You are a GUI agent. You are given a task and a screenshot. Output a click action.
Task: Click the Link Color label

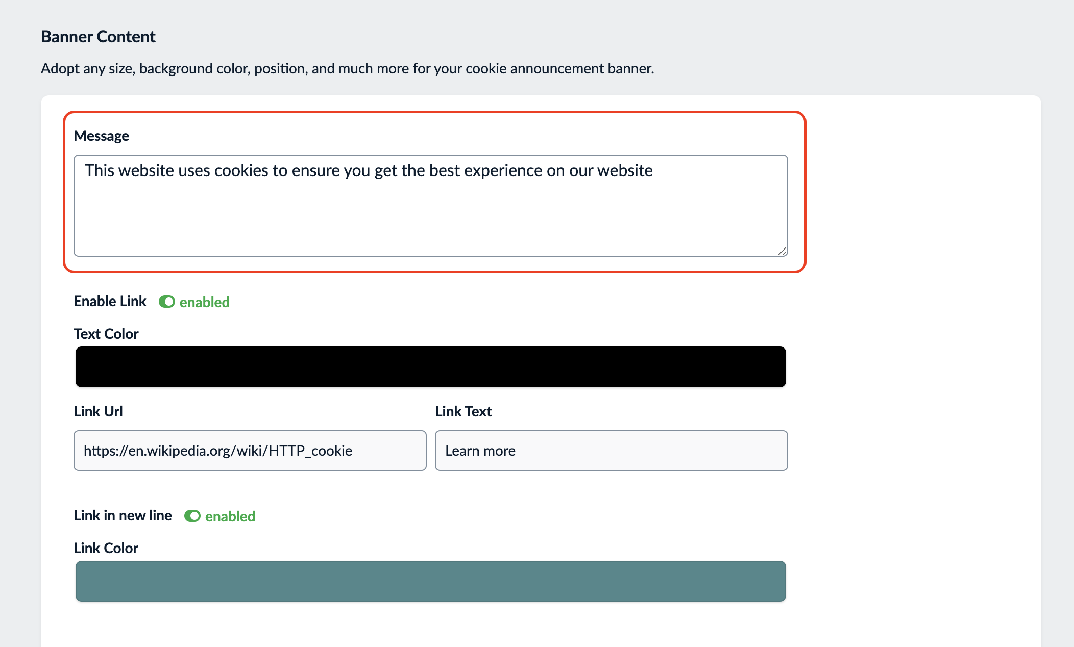[x=106, y=548]
